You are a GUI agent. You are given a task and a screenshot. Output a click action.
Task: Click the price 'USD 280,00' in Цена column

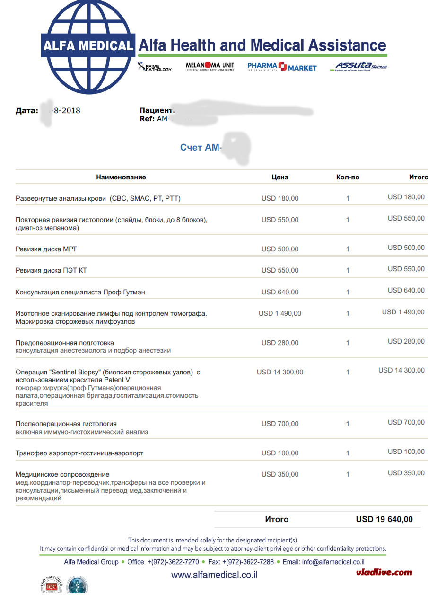click(280, 343)
